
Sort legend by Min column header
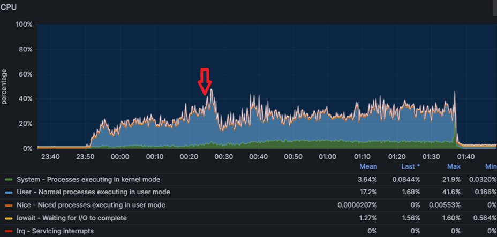(491, 166)
